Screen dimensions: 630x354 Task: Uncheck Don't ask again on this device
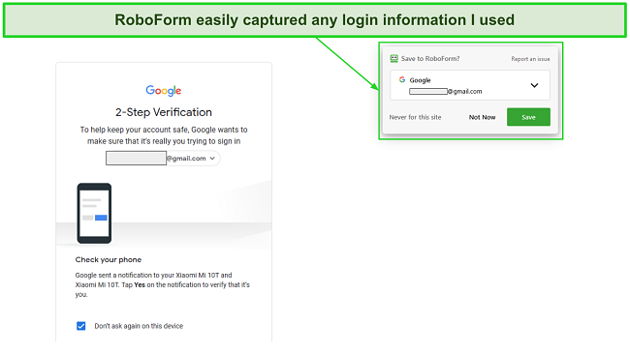80,326
